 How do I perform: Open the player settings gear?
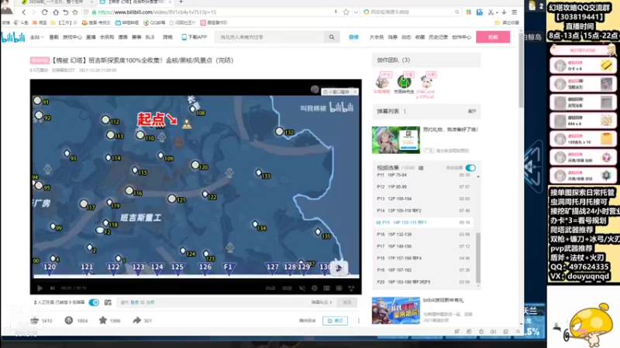coord(315,288)
